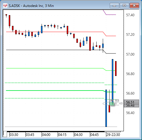Click the 56.60 price scale label

point(130,93)
